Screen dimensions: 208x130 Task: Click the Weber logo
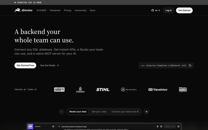point(59,90)
